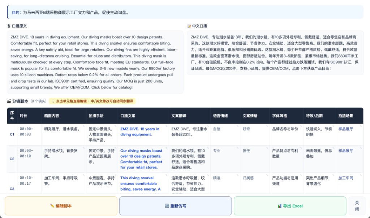This screenshot has width=370, height=218.
Task: Edit the copy 'ZMZ DIVE. 18 years in diving equipment.'
Action: (x=143, y=134)
